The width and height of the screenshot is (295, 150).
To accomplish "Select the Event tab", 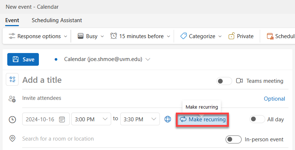I will click(12, 20).
